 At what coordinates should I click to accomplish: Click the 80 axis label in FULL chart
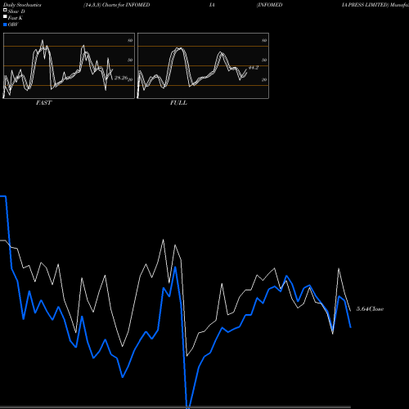click(x=264, y=41)
